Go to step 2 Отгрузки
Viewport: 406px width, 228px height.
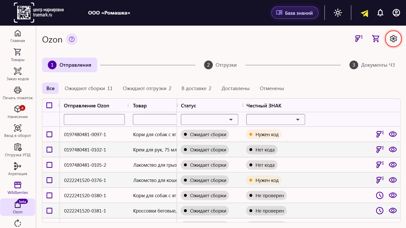point(220,65)
